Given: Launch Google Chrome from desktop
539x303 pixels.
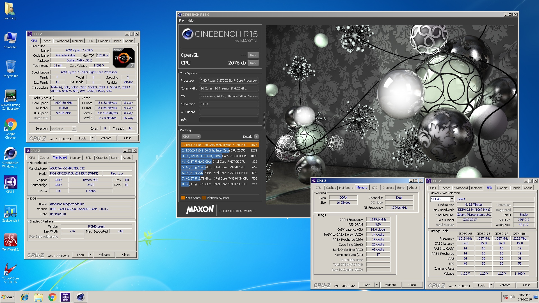Looking at the screenshot, I should (10, 128).
